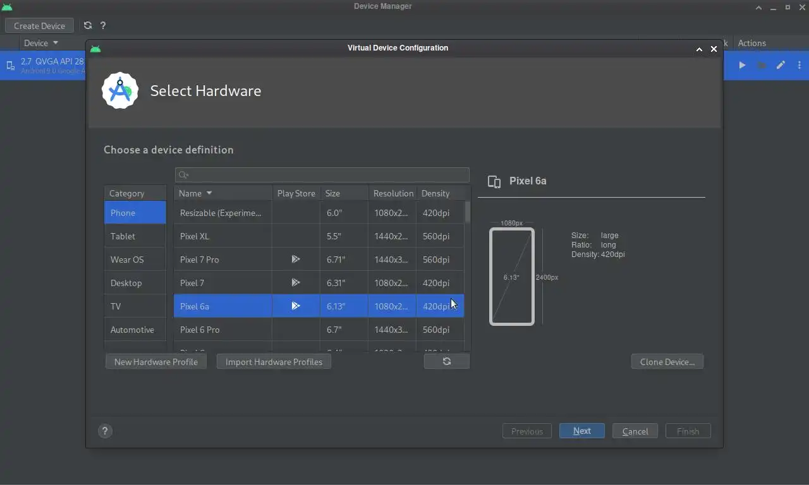Screen dimensions: 809x485
Task: Maximize the Device Manager window
Action: click(x=788, y=8)
